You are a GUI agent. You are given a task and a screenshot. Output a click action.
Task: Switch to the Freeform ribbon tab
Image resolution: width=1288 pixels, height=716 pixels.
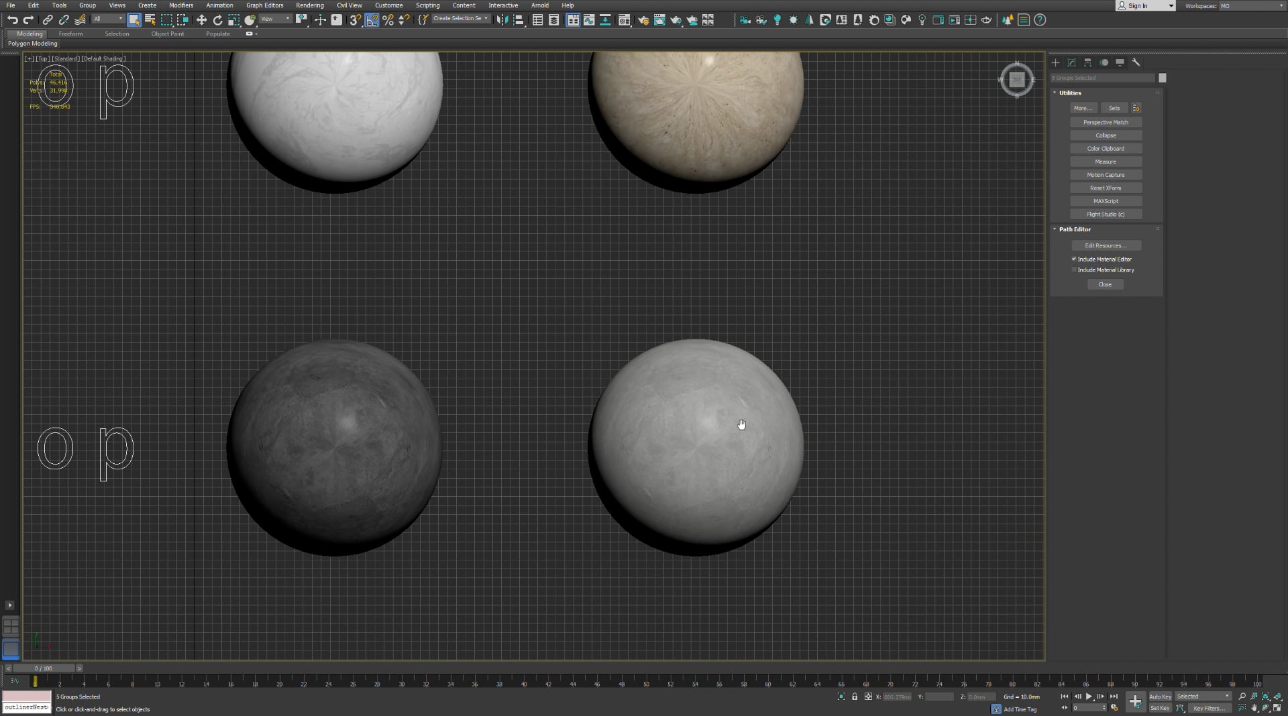(70, 34)
